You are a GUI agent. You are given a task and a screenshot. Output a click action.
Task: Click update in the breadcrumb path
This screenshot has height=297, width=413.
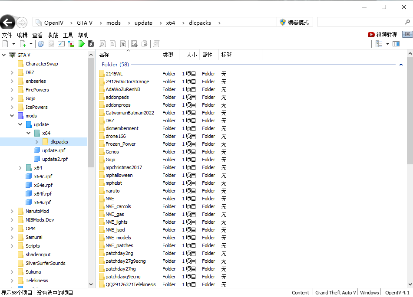click(143, 23)
